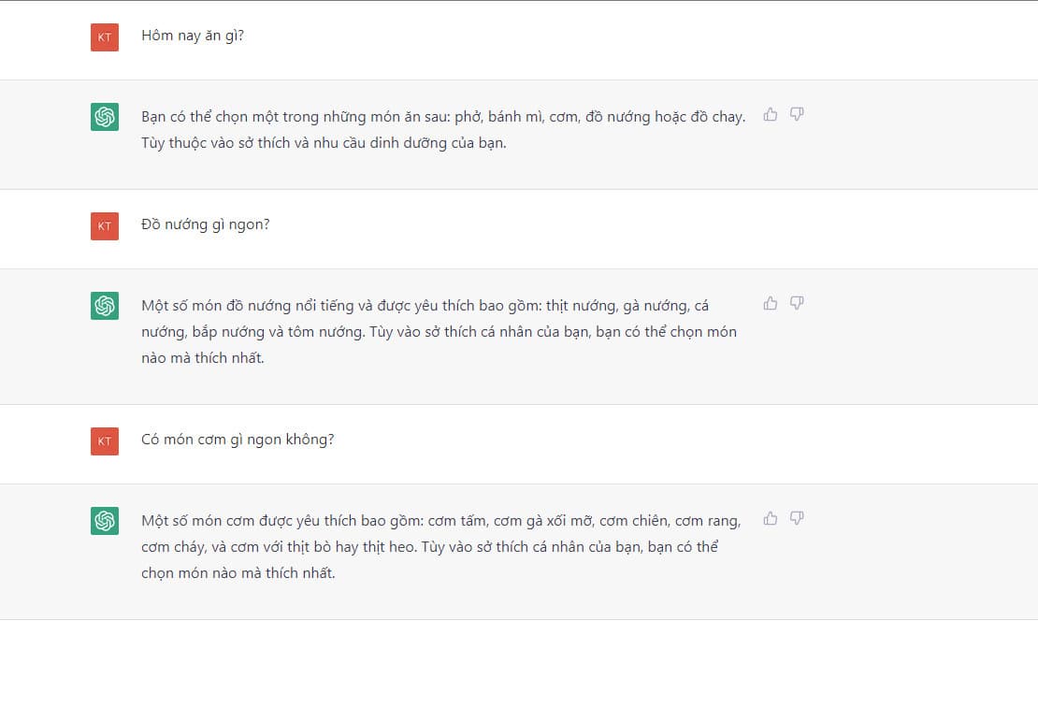Viewport: 1038px width, 722px height.
Task: Click the ChatGPT logo beside the cơm tấm reply
Action: pos(105,521)
